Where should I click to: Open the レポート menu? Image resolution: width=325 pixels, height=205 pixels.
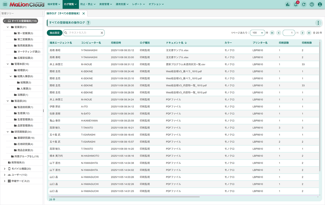click(x=138, y=4)
